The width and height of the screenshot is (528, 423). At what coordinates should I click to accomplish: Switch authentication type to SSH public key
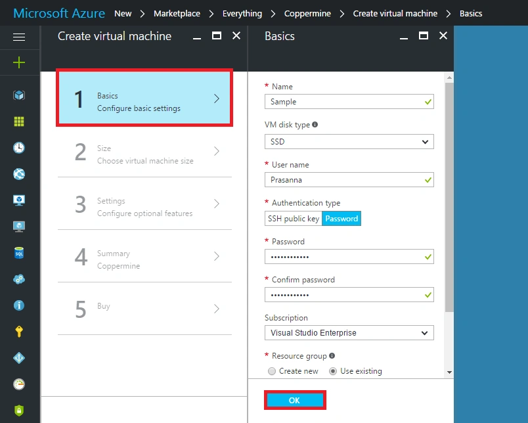[x=294, y=219]
